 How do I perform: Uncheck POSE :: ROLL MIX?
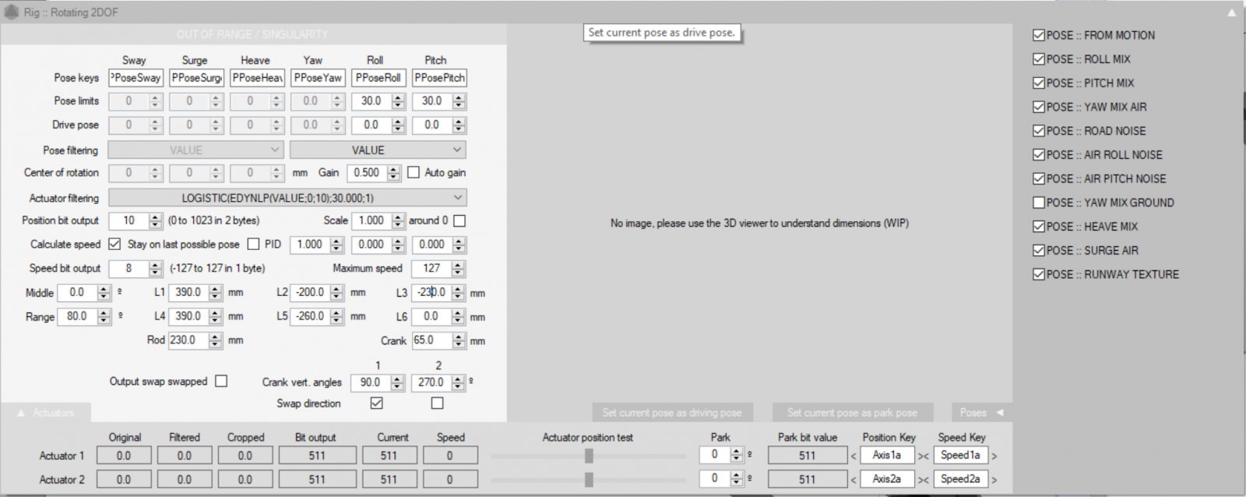coord(1038,59)
